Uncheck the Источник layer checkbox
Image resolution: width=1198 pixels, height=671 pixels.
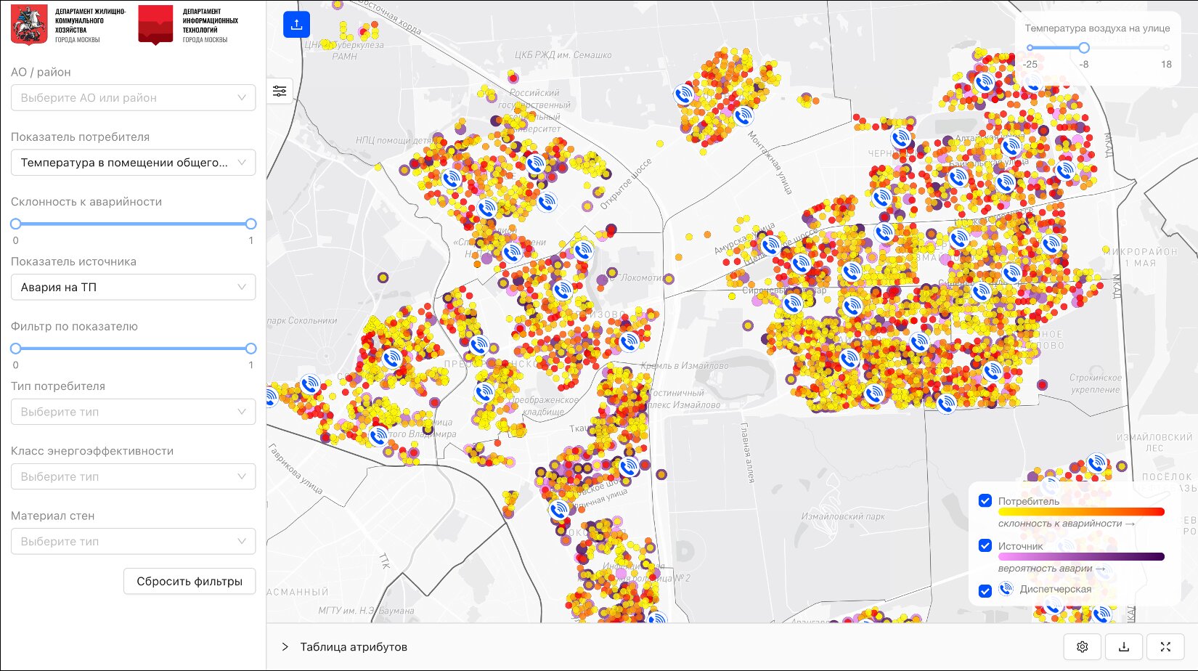[x=985, y=545]
